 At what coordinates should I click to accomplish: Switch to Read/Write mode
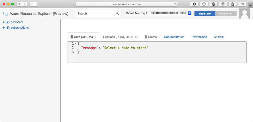tap(226, 14)
